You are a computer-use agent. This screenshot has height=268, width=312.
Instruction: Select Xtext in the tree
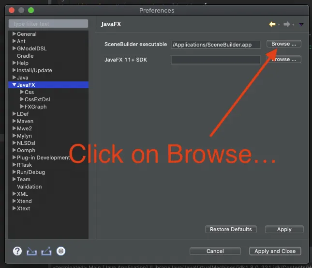coord(23,208)
